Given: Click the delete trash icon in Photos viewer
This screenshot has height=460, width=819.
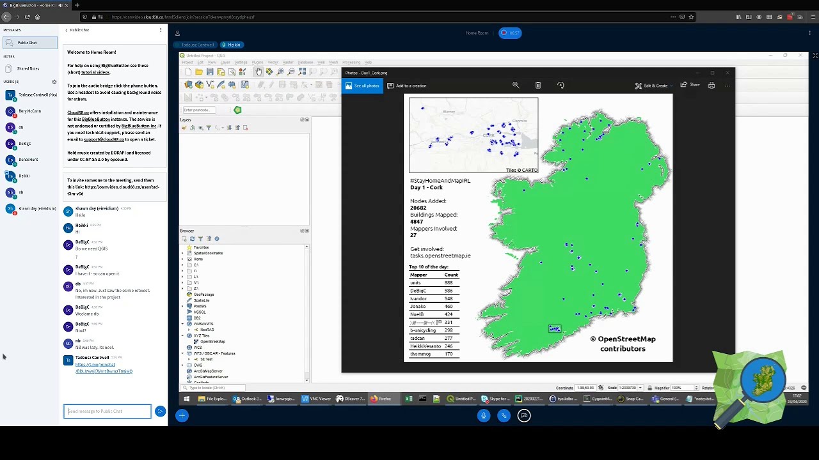Looking at the screenshot, I should (x=538, y=85).
